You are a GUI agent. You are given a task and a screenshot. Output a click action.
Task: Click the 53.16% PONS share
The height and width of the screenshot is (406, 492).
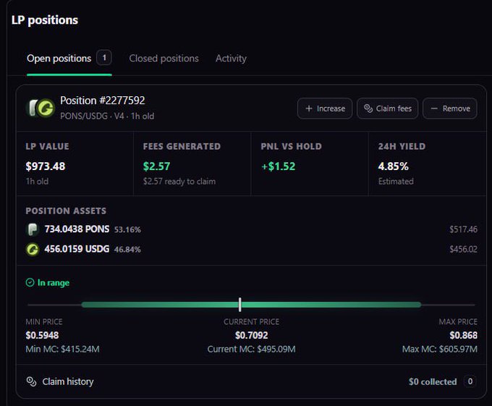click(127, 229)
